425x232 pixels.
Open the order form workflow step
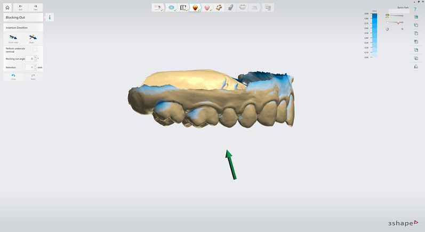158,7
